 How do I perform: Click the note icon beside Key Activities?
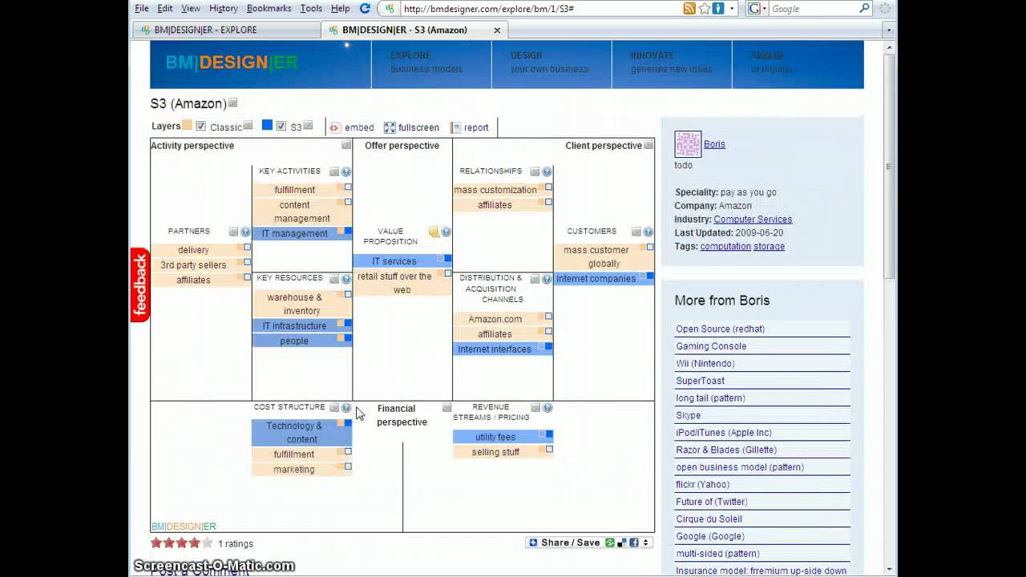334,171
